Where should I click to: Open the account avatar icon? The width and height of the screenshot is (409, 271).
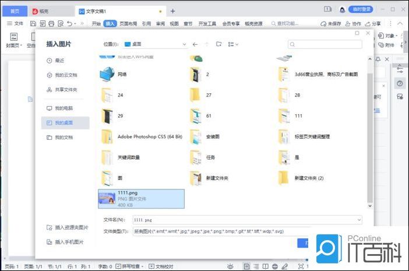coord(342,10)
